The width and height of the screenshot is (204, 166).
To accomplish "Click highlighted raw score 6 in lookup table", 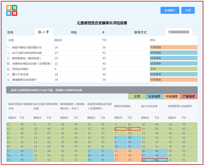I will (x=121, y=129).
